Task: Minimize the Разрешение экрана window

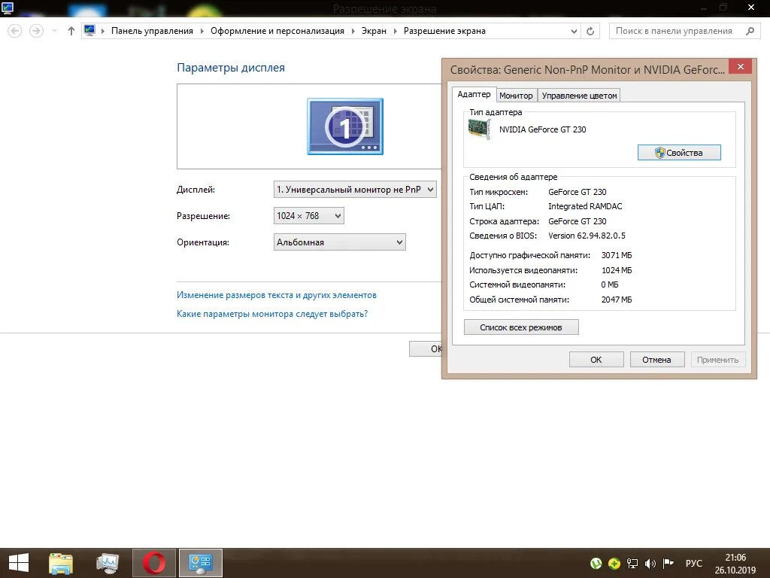Action: coord(704,8)
